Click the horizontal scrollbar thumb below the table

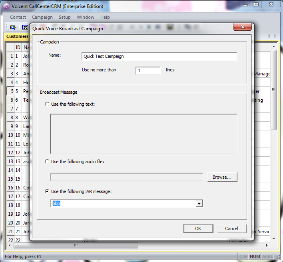pyautogui.click(x=76, y=245)
